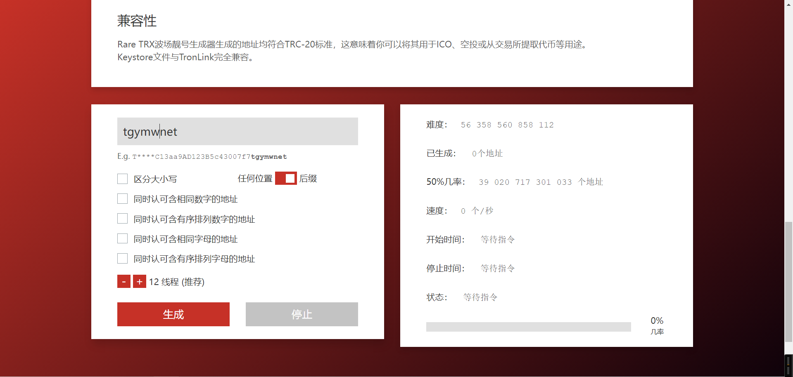Decrease thread count with minus button
793x377 pixels.
(x=123, y=282)
